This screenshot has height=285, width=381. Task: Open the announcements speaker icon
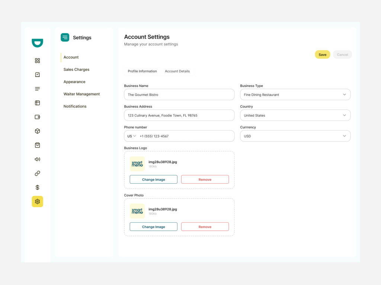tap(37, 159)
